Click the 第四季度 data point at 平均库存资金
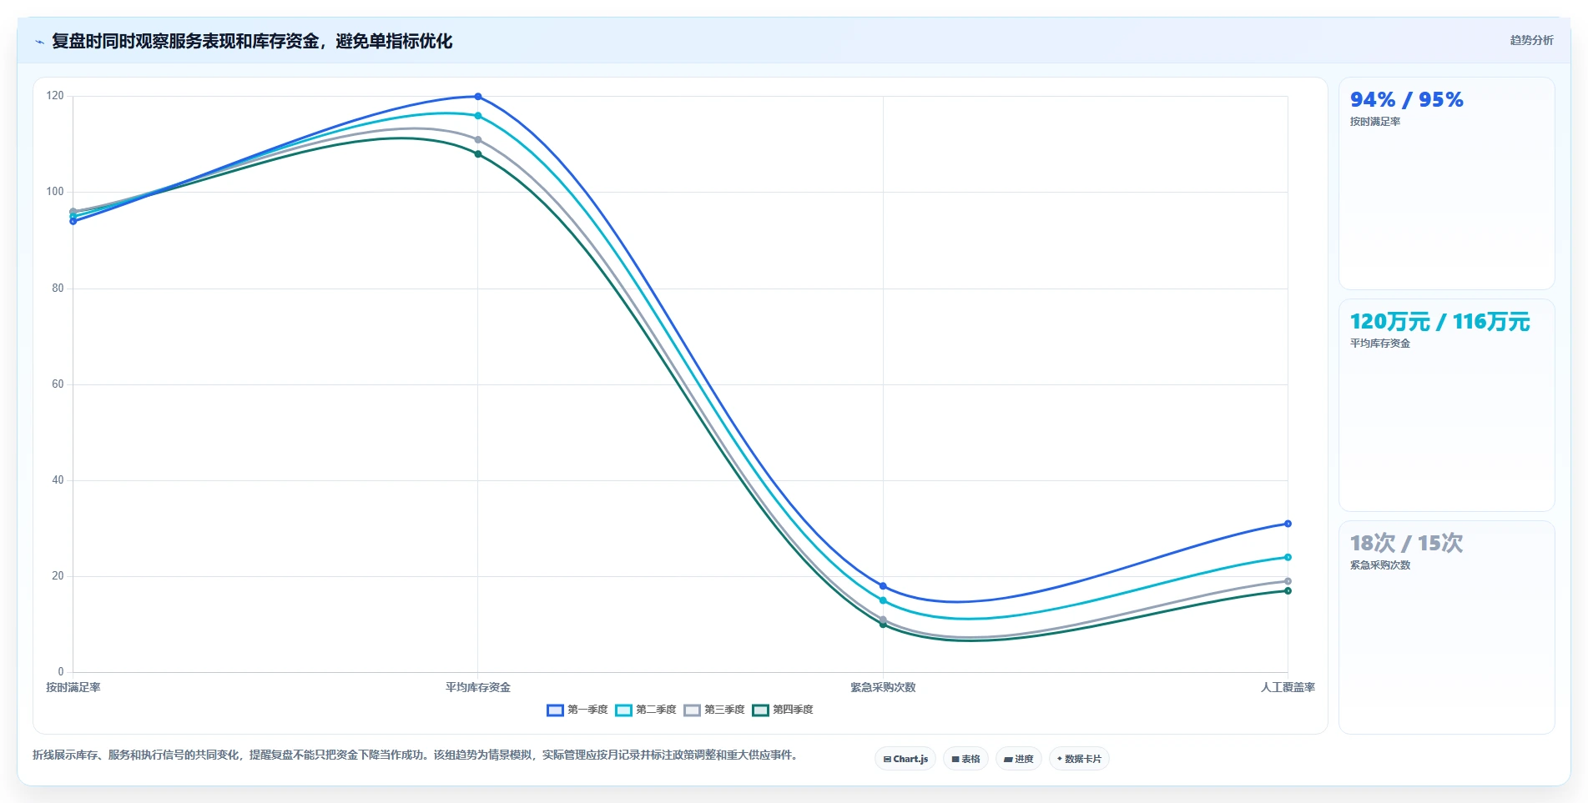 coord(478,154)
